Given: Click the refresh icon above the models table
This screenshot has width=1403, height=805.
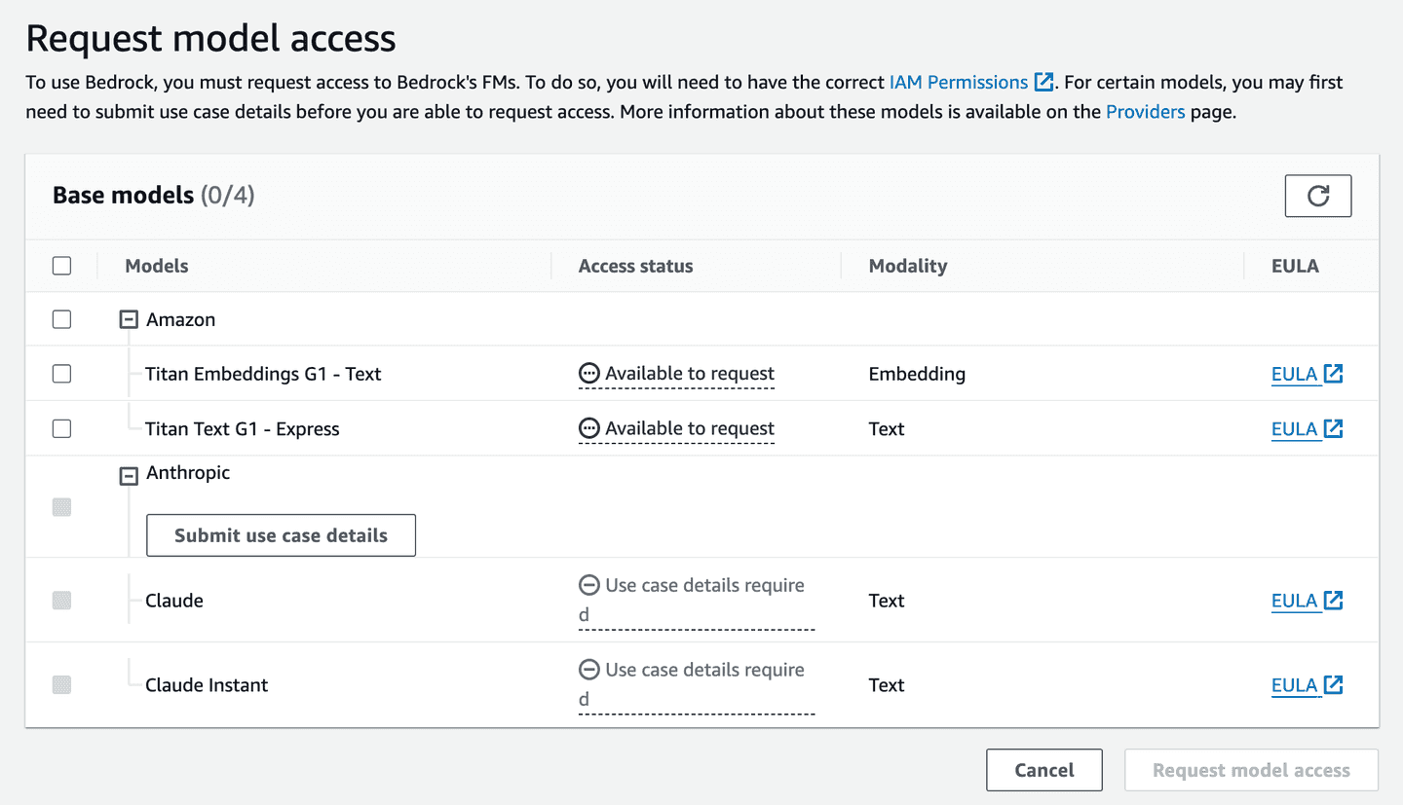Looking at the screenshot, I should pos(1317,195).
